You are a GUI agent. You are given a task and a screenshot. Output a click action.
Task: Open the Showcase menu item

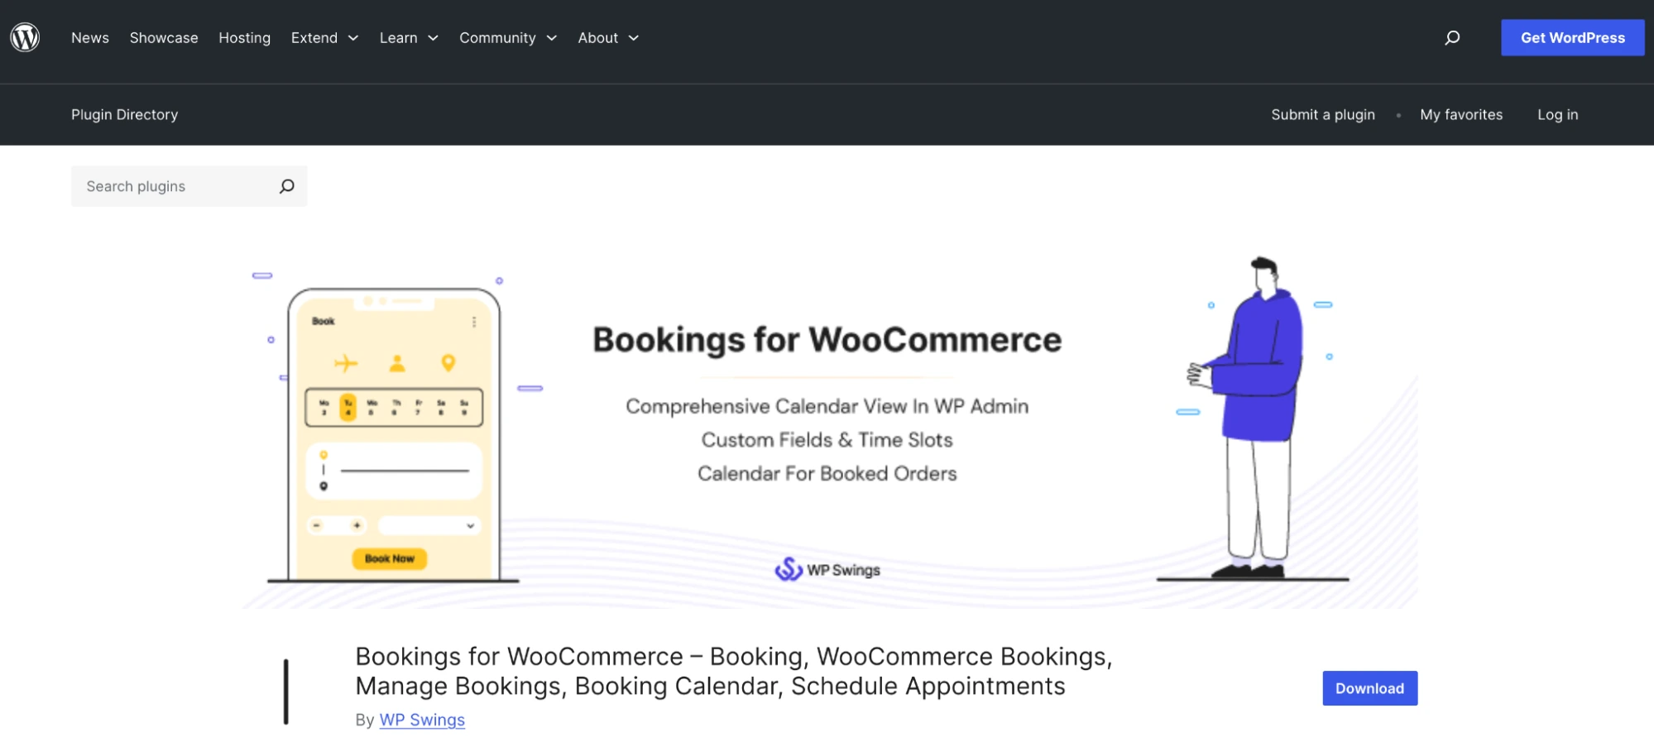click(x=164, y=37)
